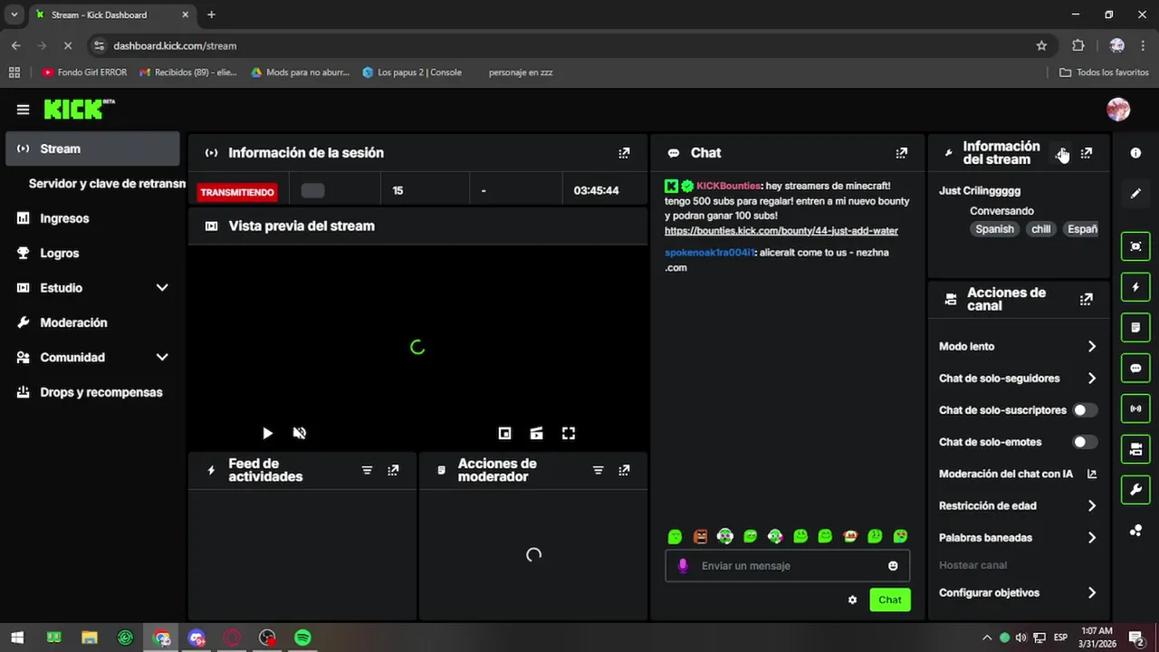Toggle the stream preview widget icon in rail
The width and height of the screenshot is (1159, 652).
click(x=1135, y=246)
